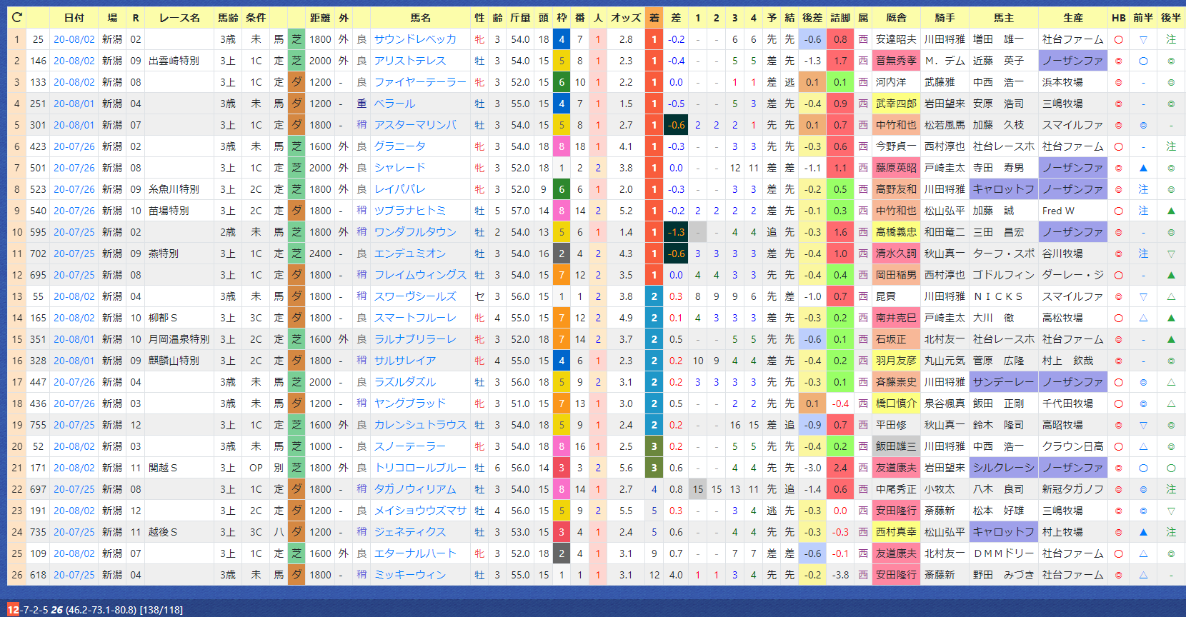This screenshot has width=1186, height=617.
Task: Sort the table by 日付 header
Action: pos(74,18)
